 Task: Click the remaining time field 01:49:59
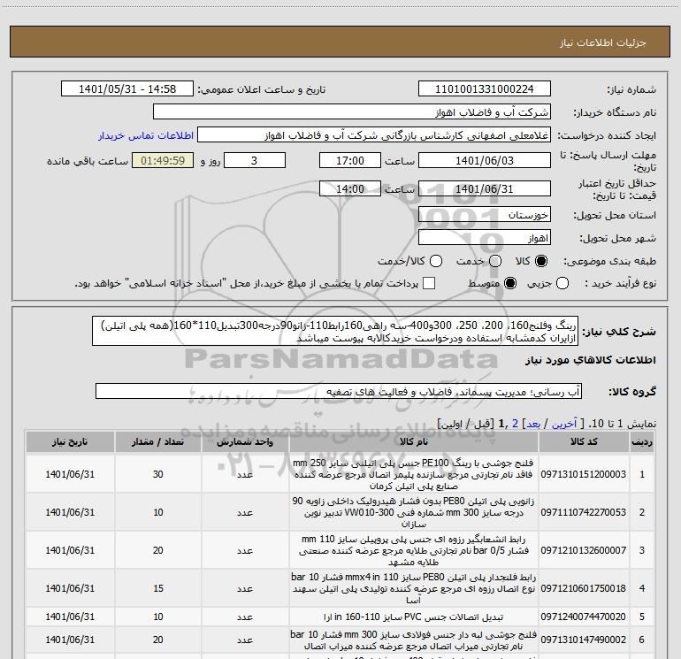[x=163, y=160]
